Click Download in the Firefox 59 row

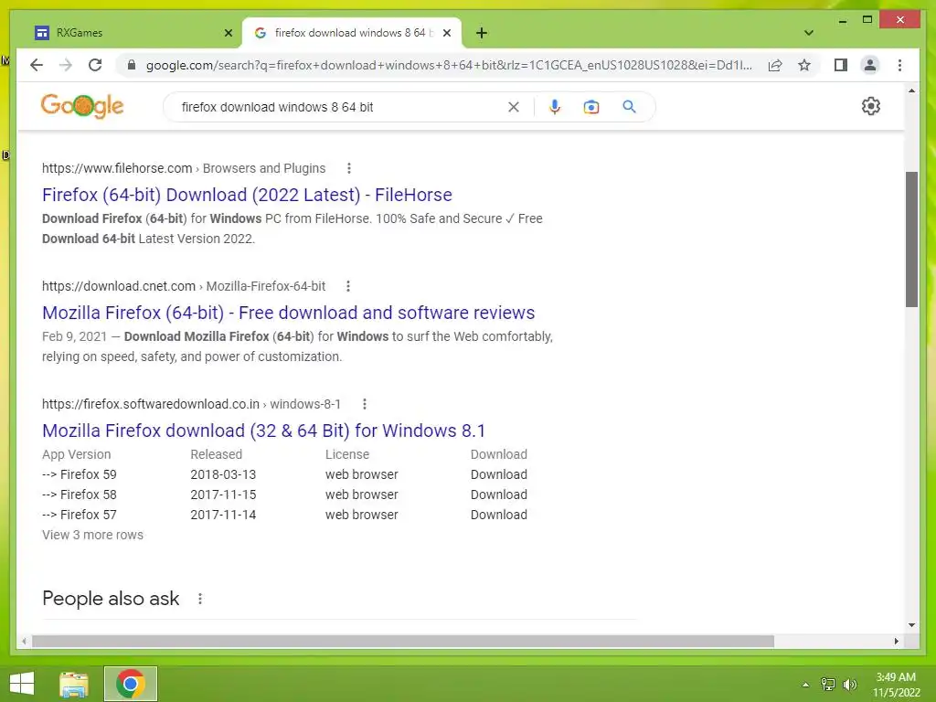pyautogui.click(x=499, y=474)
